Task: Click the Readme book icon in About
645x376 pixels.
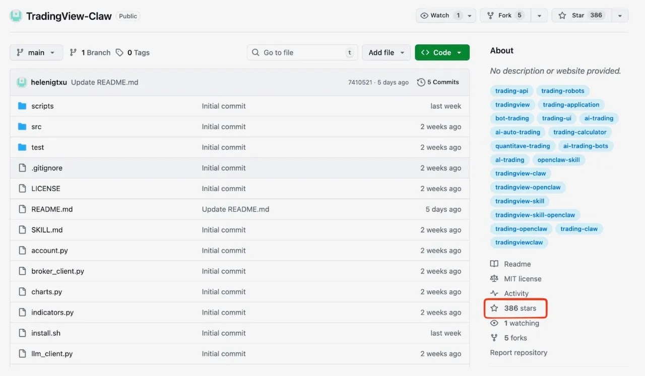Action: (x=494, y=264)
